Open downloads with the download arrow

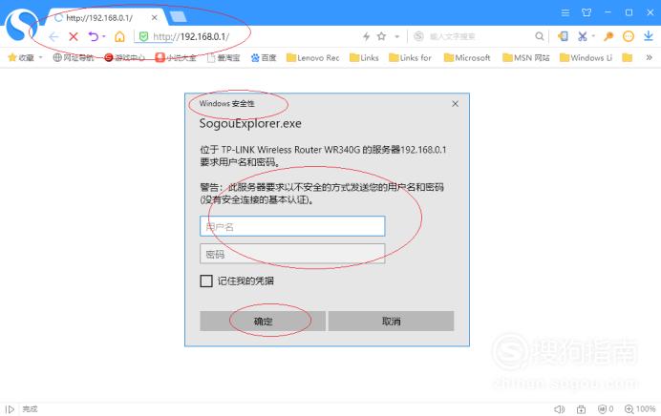649,36
